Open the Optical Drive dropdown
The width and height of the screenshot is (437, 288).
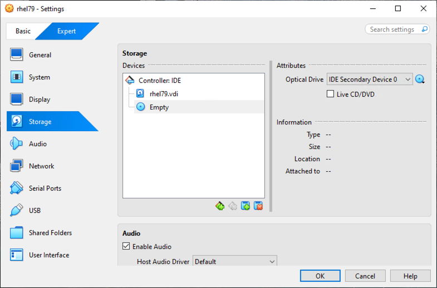pos(370,80)
